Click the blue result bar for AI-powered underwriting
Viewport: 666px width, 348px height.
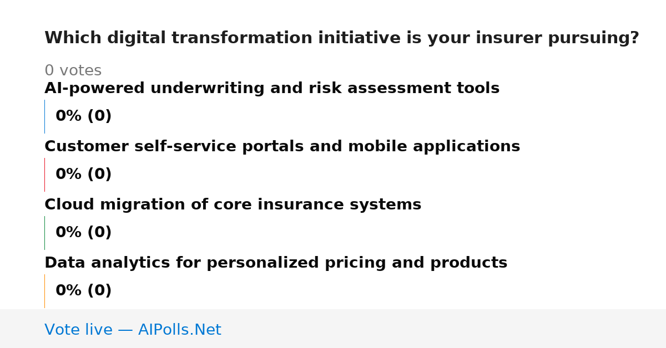click(x=44, y=116)
